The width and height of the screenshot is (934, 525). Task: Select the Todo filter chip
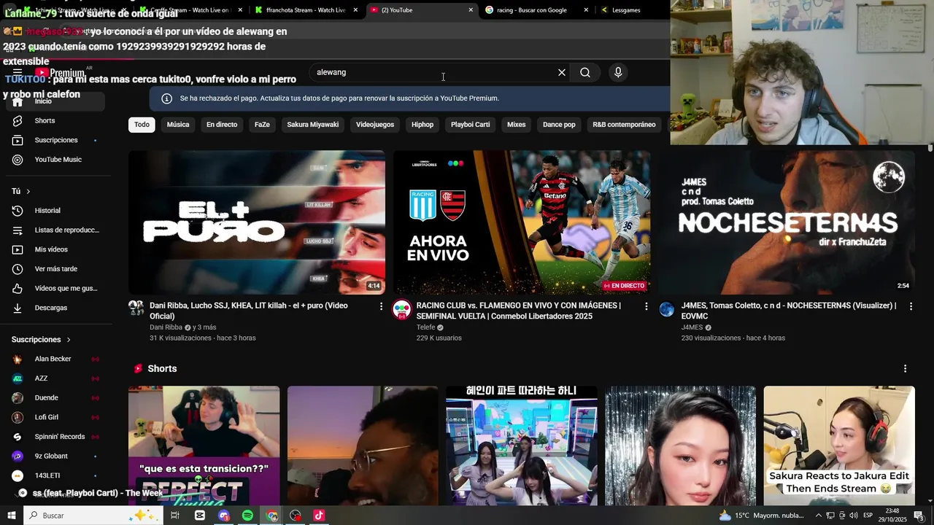(142, 125)
